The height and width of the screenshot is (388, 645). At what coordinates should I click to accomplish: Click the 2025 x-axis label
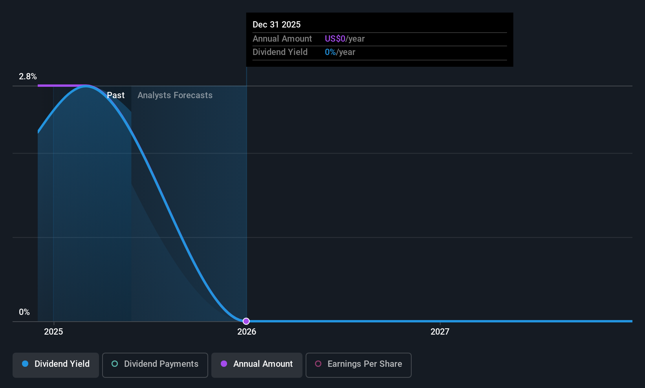click(x=53, y=331)
